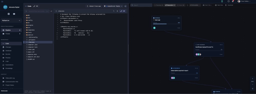This screenshot has height=94, width=256.
Task: Select the Code workspace item
Action: point(11,43)
